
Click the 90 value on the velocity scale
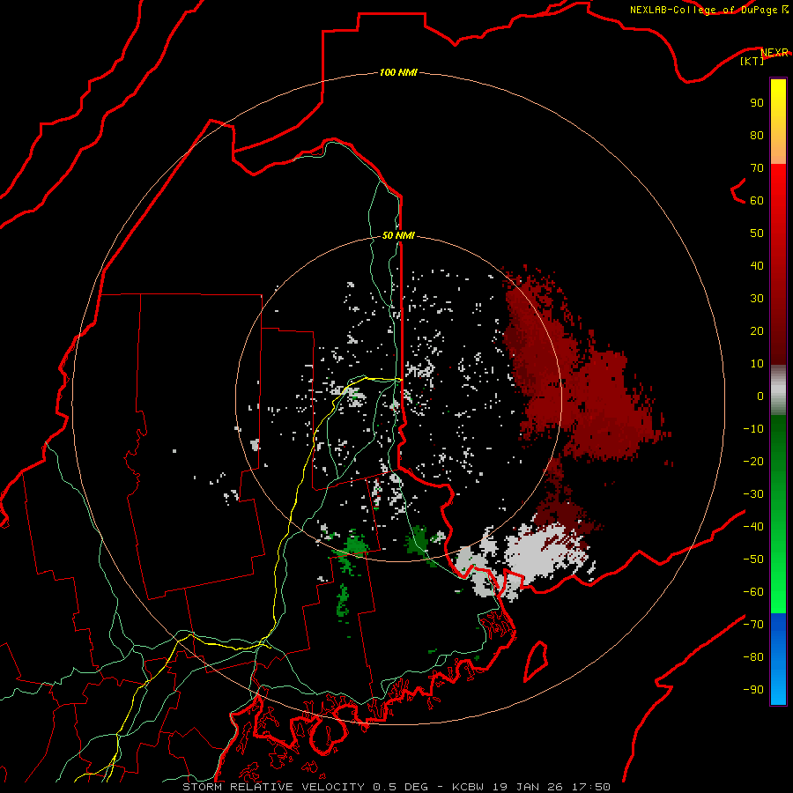pyautogui.click(x=757, y=103)
